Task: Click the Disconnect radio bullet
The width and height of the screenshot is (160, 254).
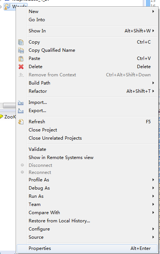Action: (22, 165)
